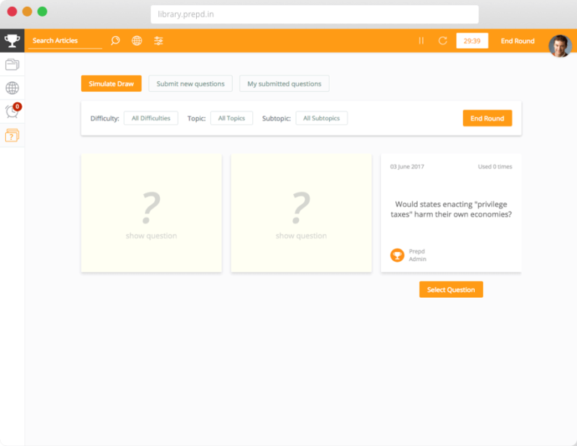Open the All Difficulties dropdown
The height and width of the screenshot is (446, 577).
(x=151, y=118)
